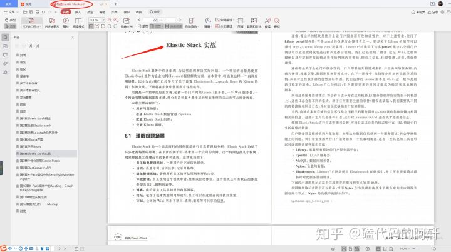Open the 文件 menu
This screenshot has width=451, height=252.
click(x=10, y=12)
